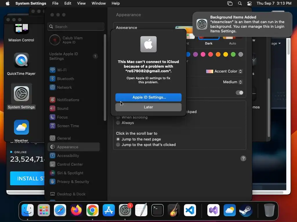Select 'Always' show scroll bars option
Image resolution: width=297 pixels, height=222 pixels.
click(125, 123)
